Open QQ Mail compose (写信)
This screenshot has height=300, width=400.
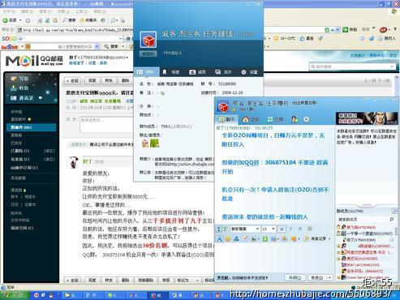19,79
